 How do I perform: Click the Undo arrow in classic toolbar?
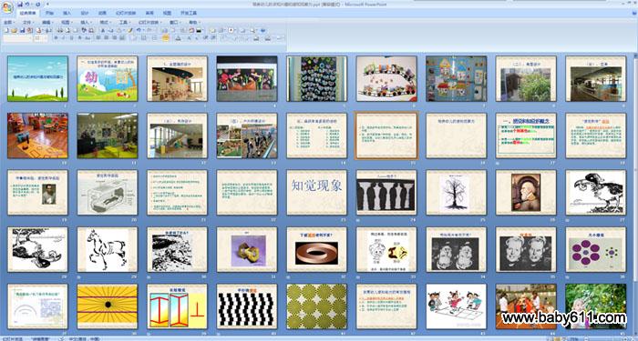coord(139,30)
